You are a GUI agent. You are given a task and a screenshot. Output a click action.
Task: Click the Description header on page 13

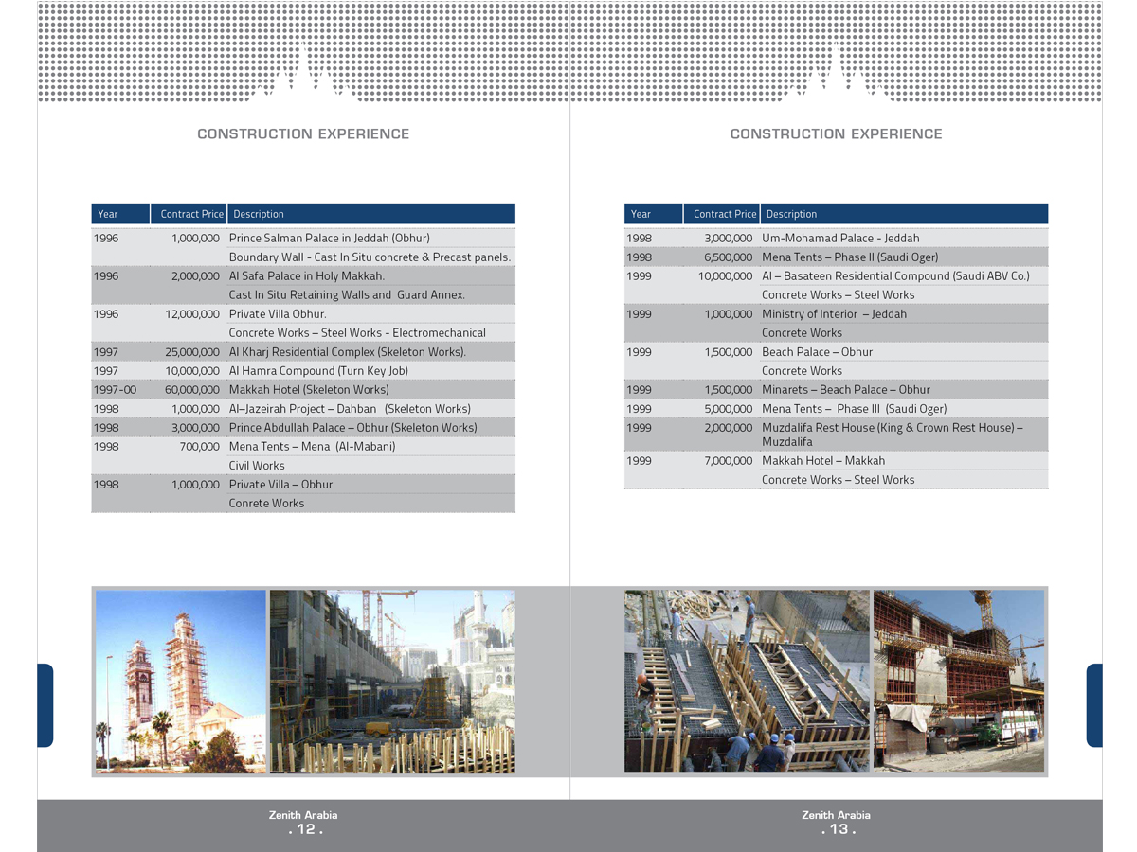click(x=791, y=214)
